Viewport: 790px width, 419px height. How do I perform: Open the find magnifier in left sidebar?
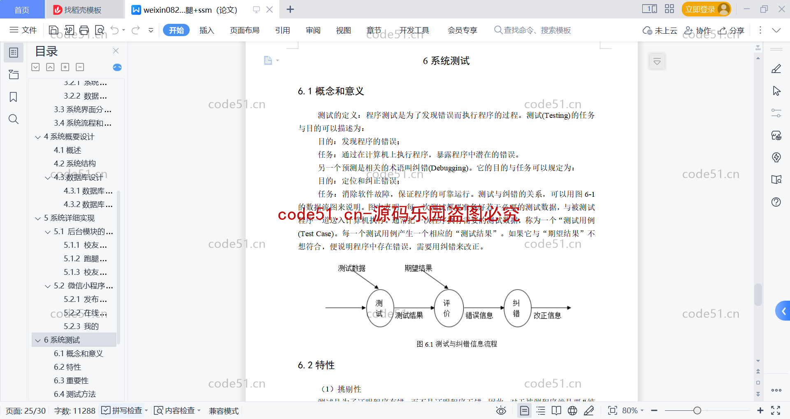coord(14,119)
